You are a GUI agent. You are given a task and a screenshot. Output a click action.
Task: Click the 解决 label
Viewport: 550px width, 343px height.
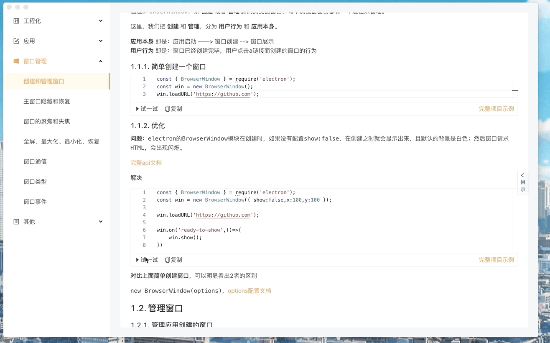[x=136, y=178]
